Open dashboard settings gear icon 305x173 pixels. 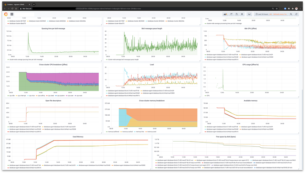point(242,14)
